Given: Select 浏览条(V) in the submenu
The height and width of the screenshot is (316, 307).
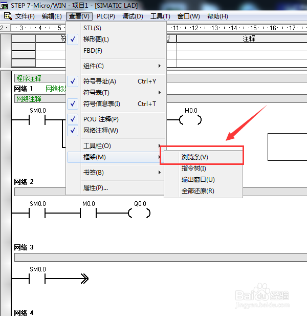Looking at the screenshot, I should tap(203, 157).
